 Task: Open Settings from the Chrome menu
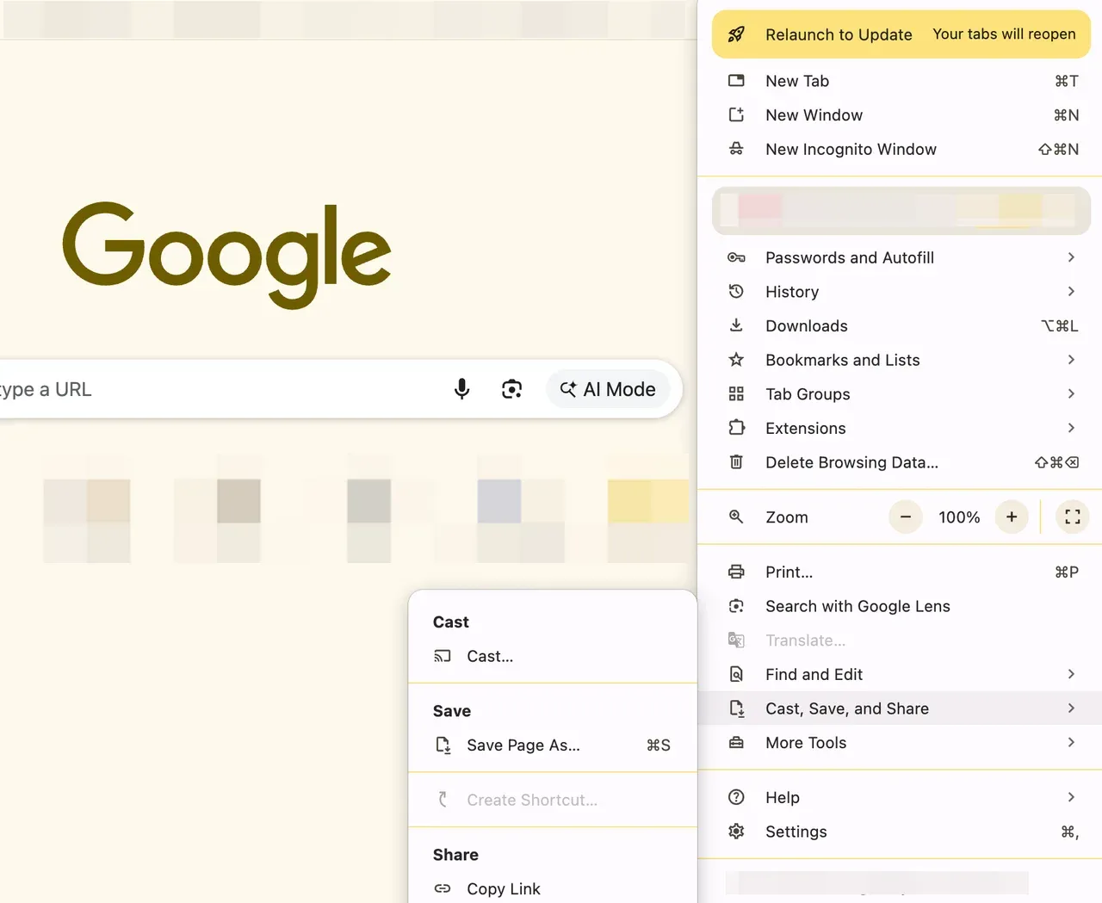coord(901,832)
